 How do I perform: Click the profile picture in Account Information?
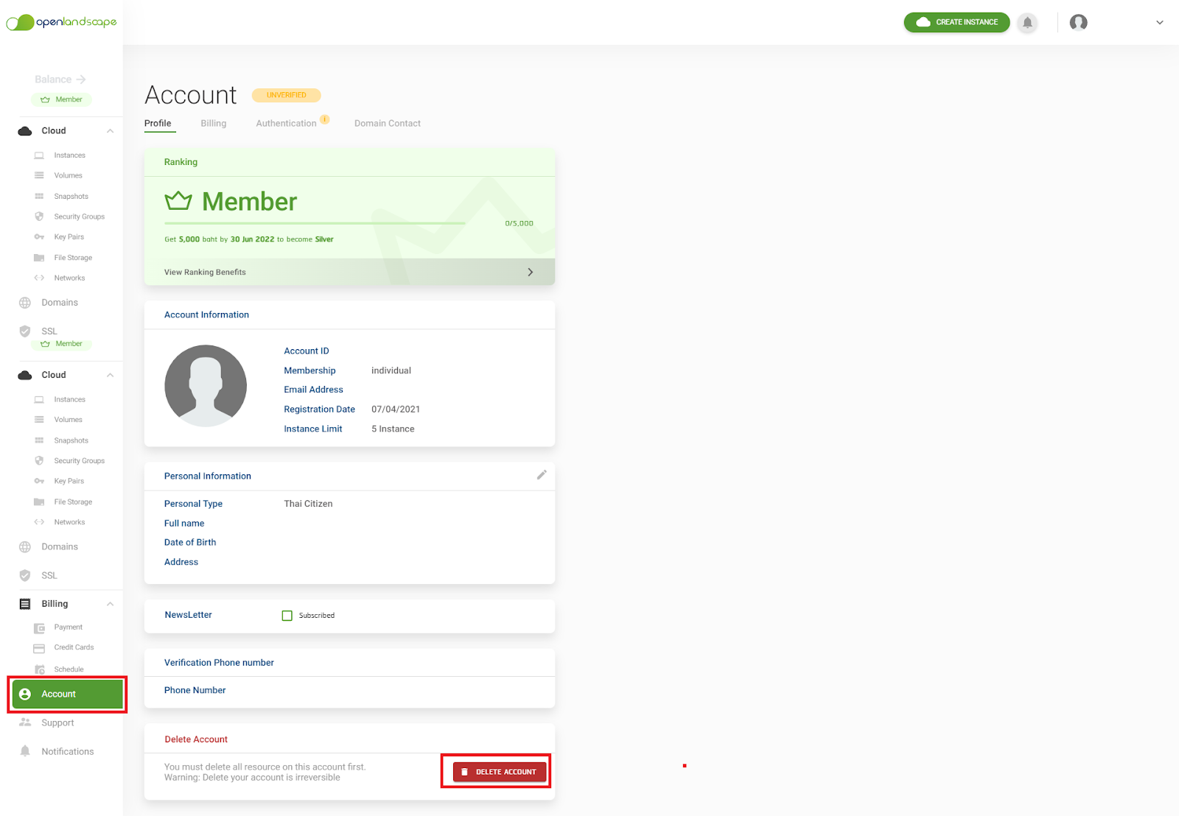(206, 386)
